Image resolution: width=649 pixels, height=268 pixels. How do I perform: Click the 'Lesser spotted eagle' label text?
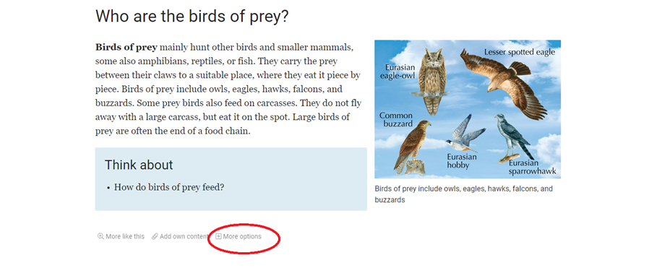(520, 52)
